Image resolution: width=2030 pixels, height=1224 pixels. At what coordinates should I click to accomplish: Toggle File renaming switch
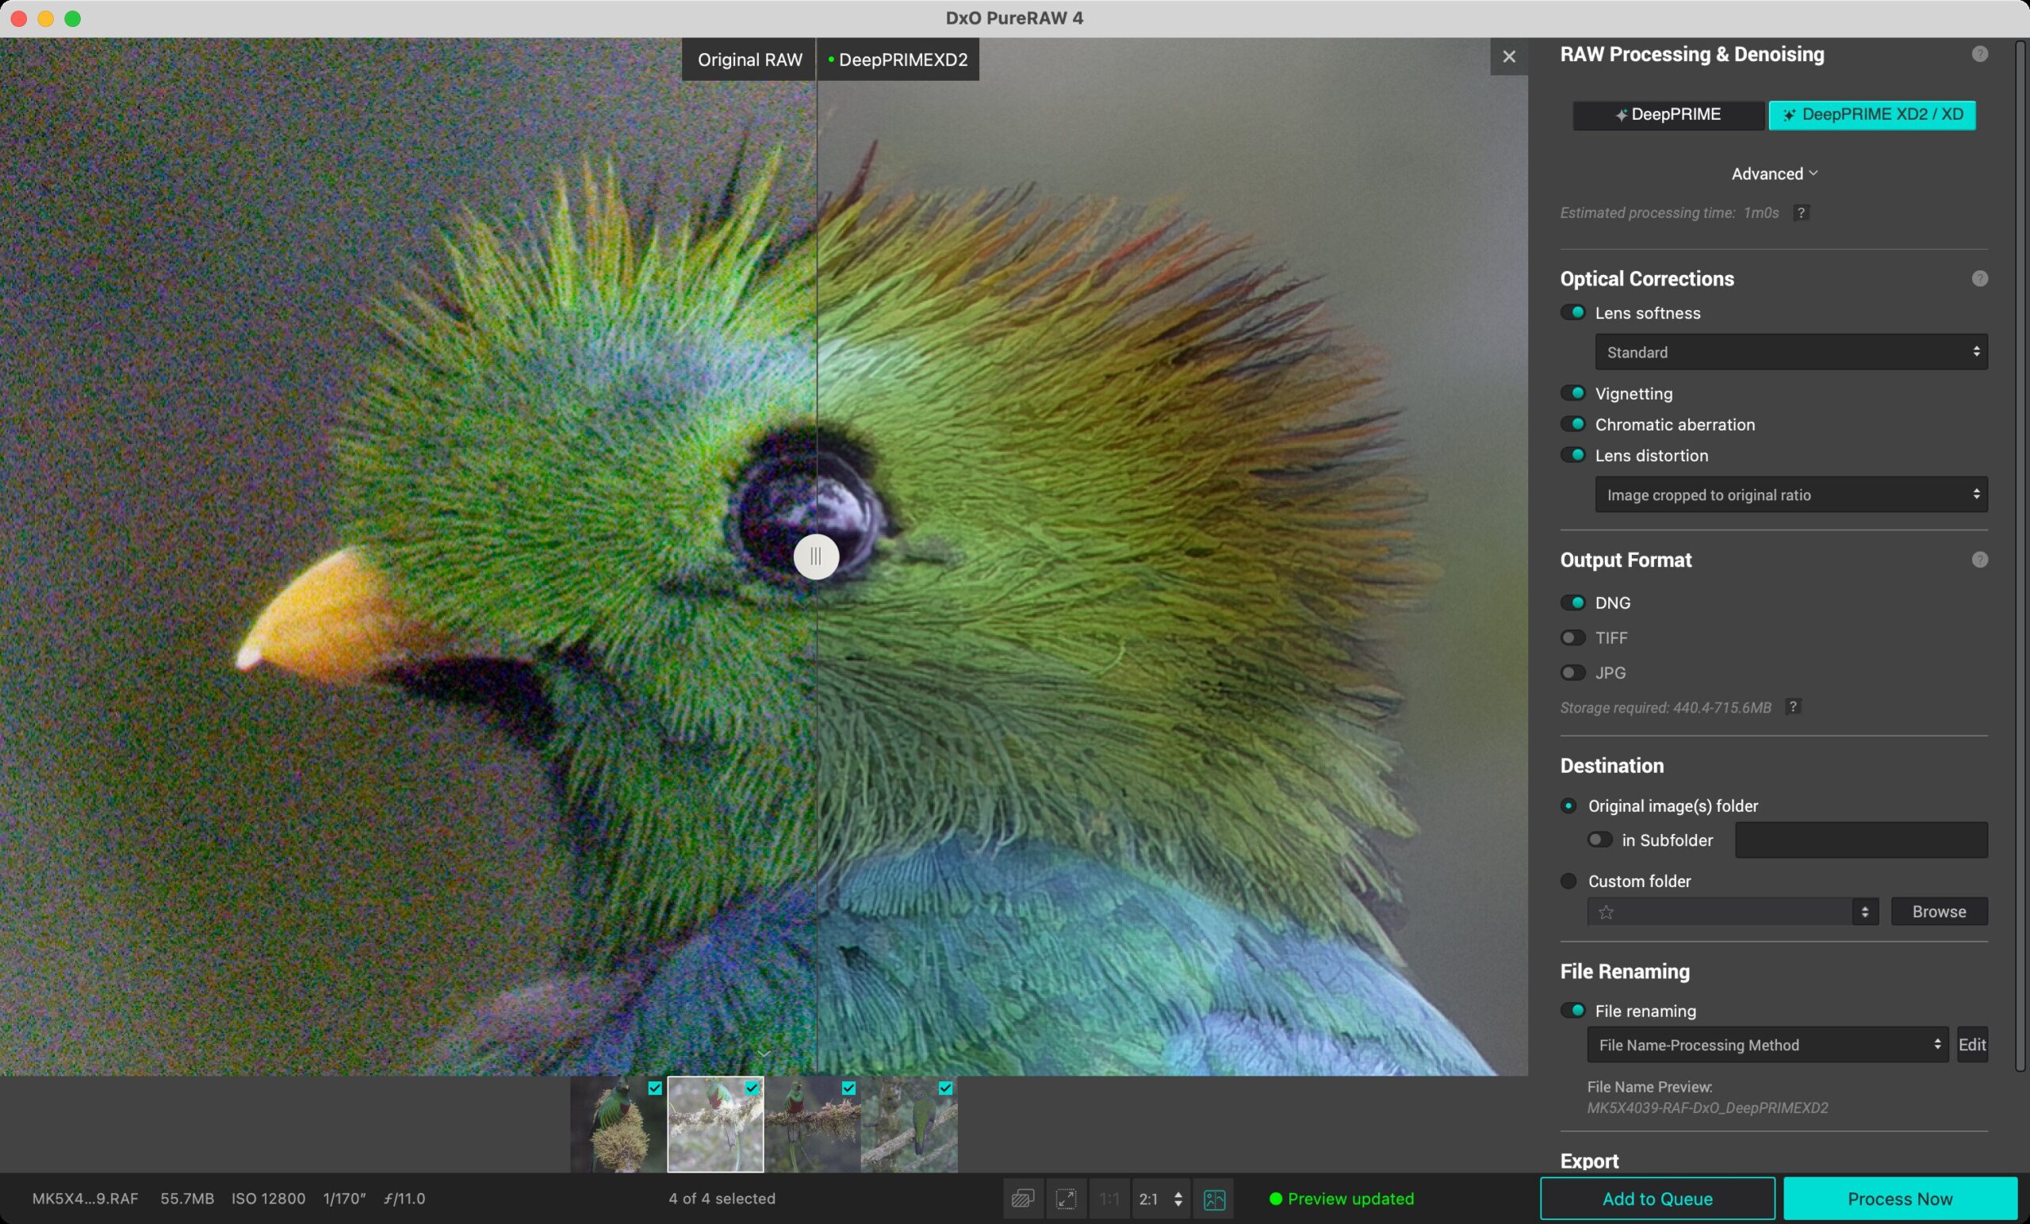pyautogui.click(x=1572, y=1010)
